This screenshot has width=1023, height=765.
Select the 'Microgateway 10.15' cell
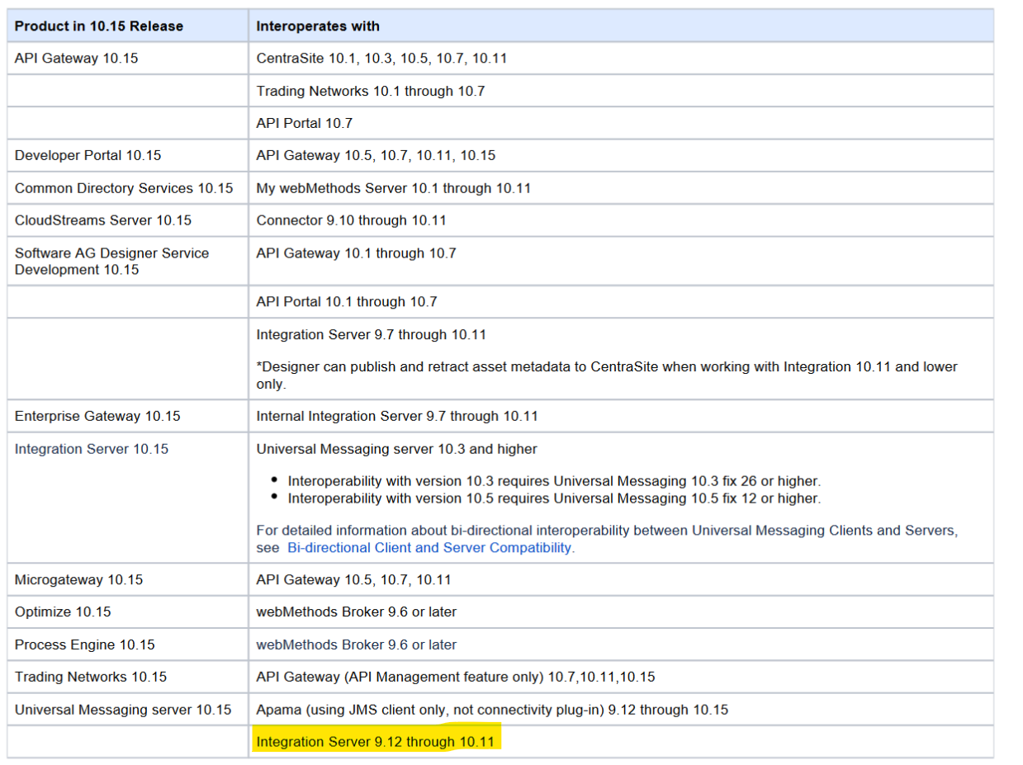click(128, 579)
